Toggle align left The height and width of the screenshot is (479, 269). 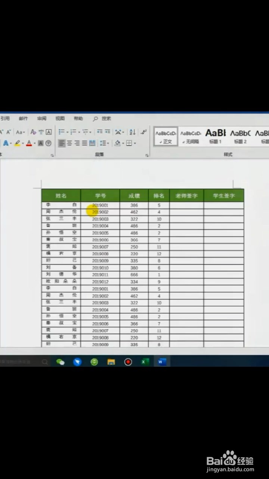[62, 143]
